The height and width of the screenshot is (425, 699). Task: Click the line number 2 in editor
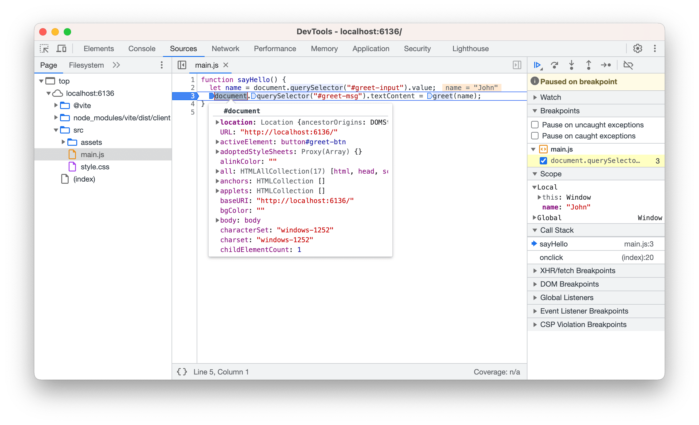tap(191, 87)
